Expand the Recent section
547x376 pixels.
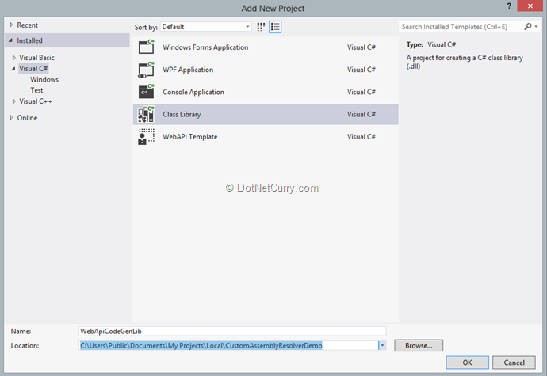10,25
